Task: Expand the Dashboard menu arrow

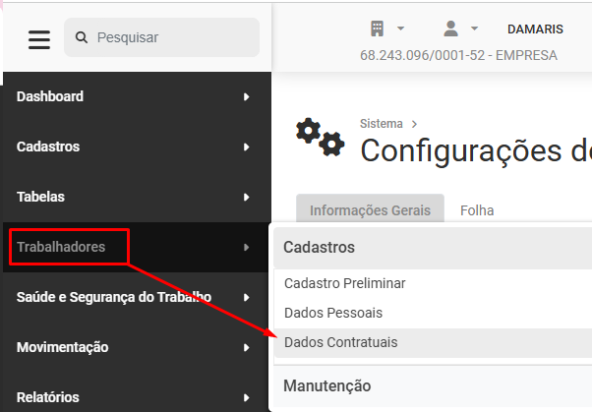Action: pos(246,97)
